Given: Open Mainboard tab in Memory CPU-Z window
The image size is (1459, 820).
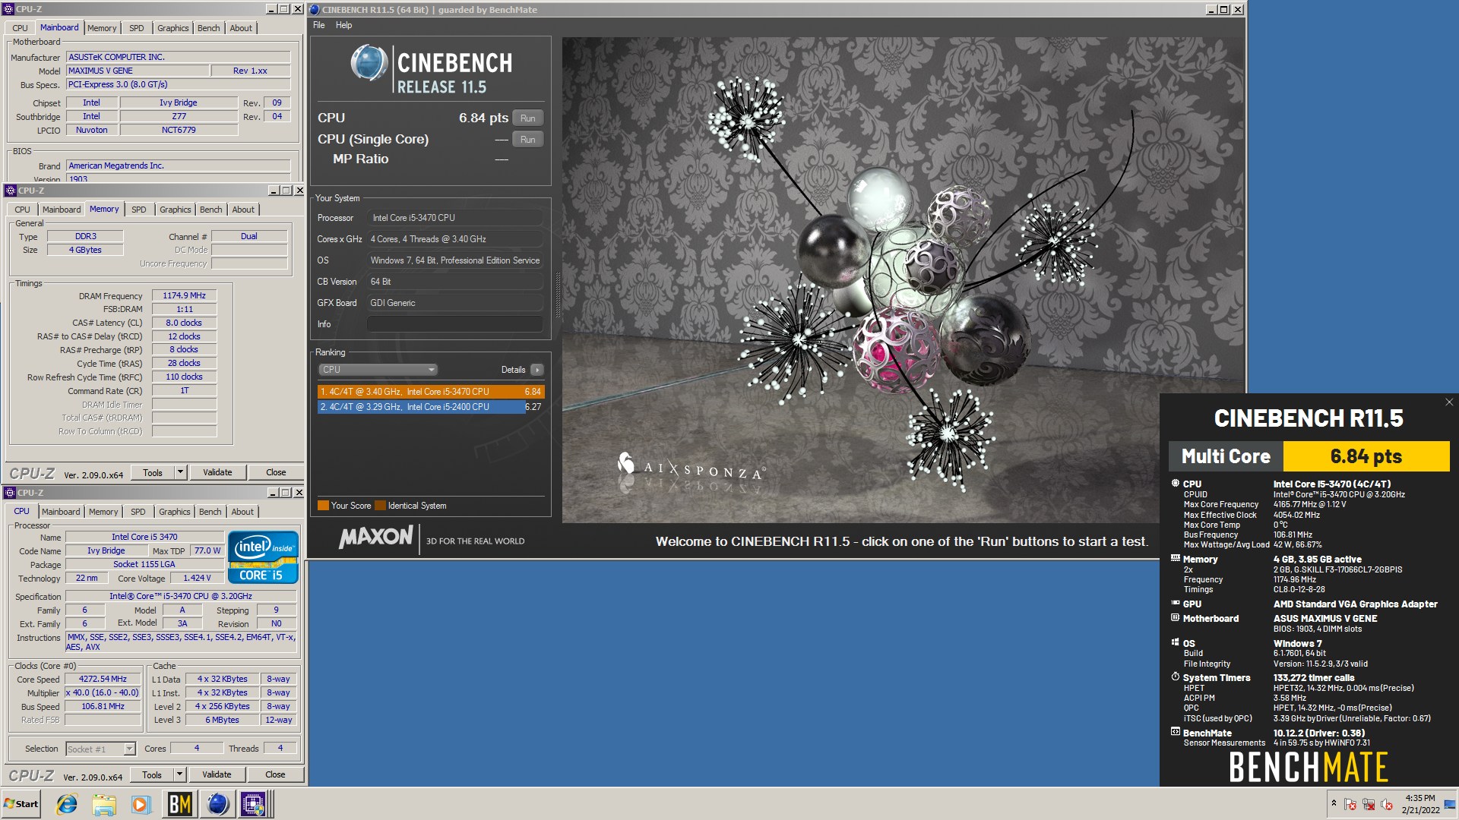Looking at the screenshot, I should coord(62,210).
